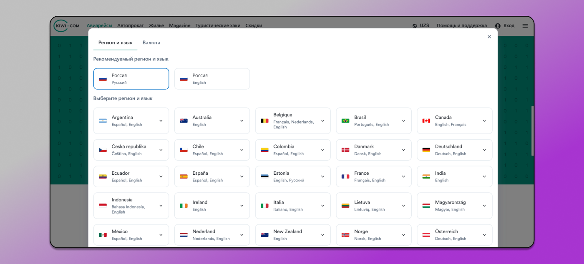Screen dimensions: 584x264
Task: Open the Indonesia language dropdown
Action: click(x=161, y=206)
